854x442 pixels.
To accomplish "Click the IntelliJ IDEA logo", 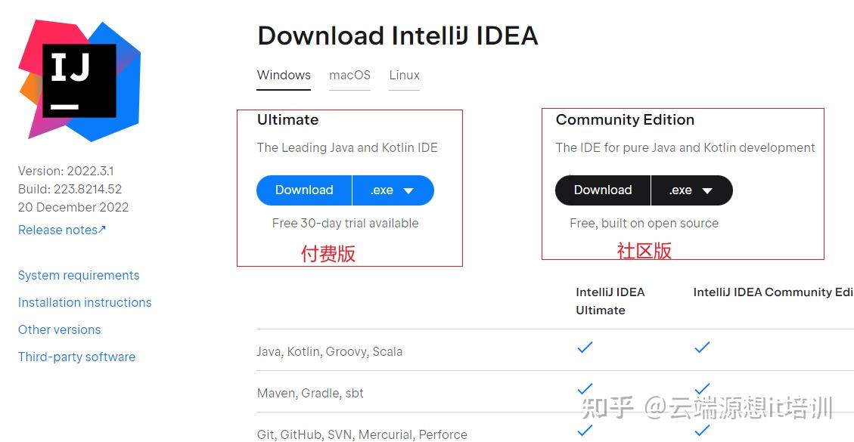I will click(78, 79).
